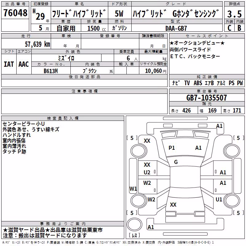Image resolution: width=246 pixels, height=246 pixels.
Task: Click air conditioner type AAC
Action: (x=24, y=64)
